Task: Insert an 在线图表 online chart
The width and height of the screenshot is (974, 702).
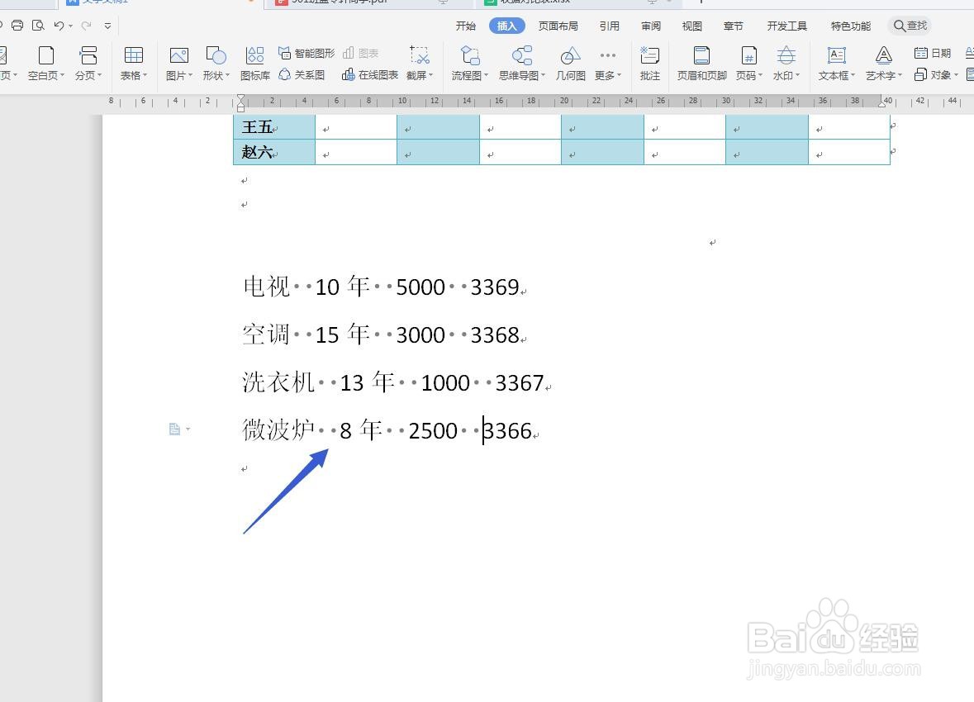Action: [x=370, y=75]
